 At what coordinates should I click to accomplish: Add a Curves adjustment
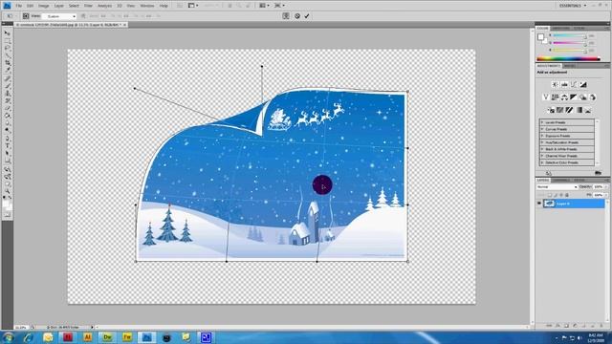click(x=574, y=85)
